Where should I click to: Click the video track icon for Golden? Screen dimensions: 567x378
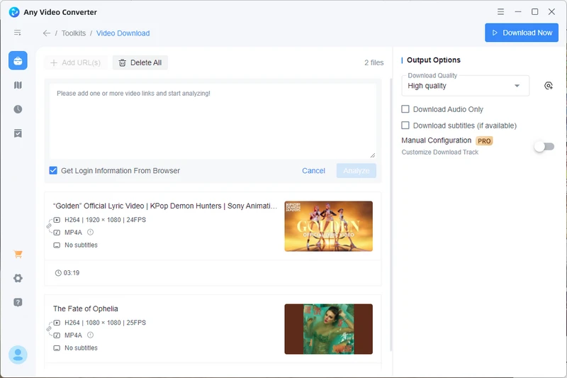57,220
